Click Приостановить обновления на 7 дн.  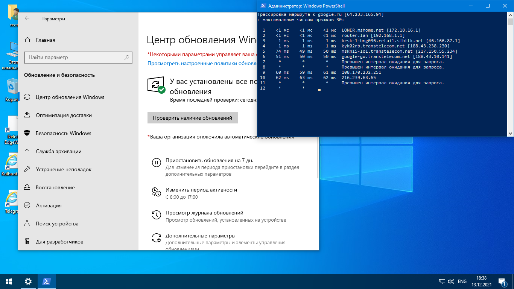point(209,160)
